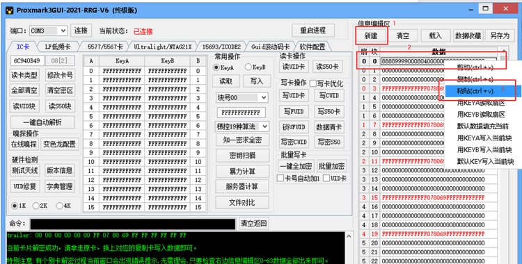Click the 载入 load button
522x264 pixels.
coord(435,35)
